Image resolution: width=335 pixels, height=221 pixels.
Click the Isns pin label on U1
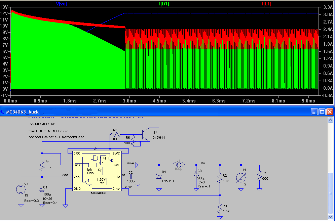(77, 165)
